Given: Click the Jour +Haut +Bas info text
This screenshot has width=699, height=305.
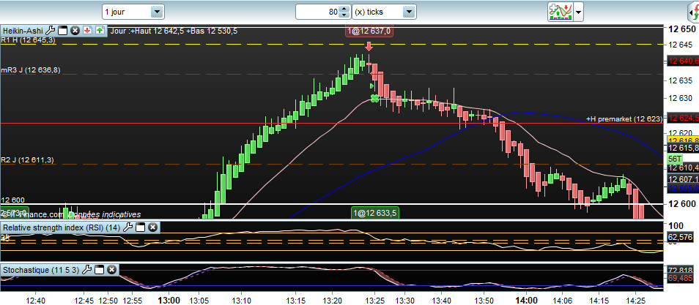Looking at the screenshot, I should [x=174, y=31].
